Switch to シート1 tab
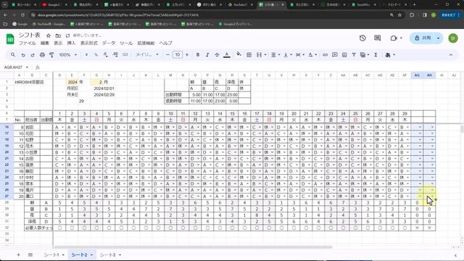 (51, 254)
